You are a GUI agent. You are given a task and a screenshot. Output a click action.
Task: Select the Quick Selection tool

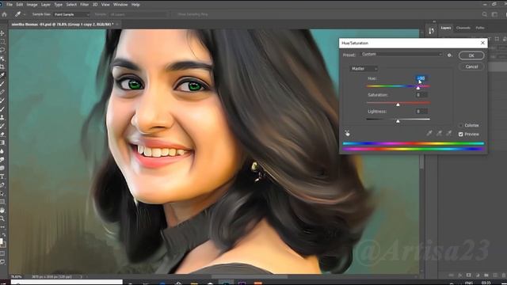click(2, 59)
